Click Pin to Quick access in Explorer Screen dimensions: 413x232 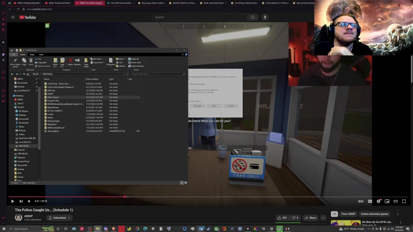[x=15, y=63]
